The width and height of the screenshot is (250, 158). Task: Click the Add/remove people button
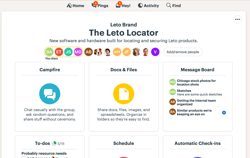[183, 52]
